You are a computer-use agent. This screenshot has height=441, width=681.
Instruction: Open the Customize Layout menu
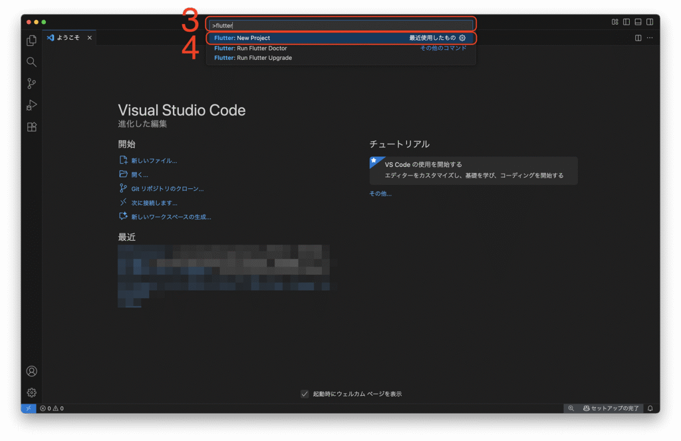[615, 22]
